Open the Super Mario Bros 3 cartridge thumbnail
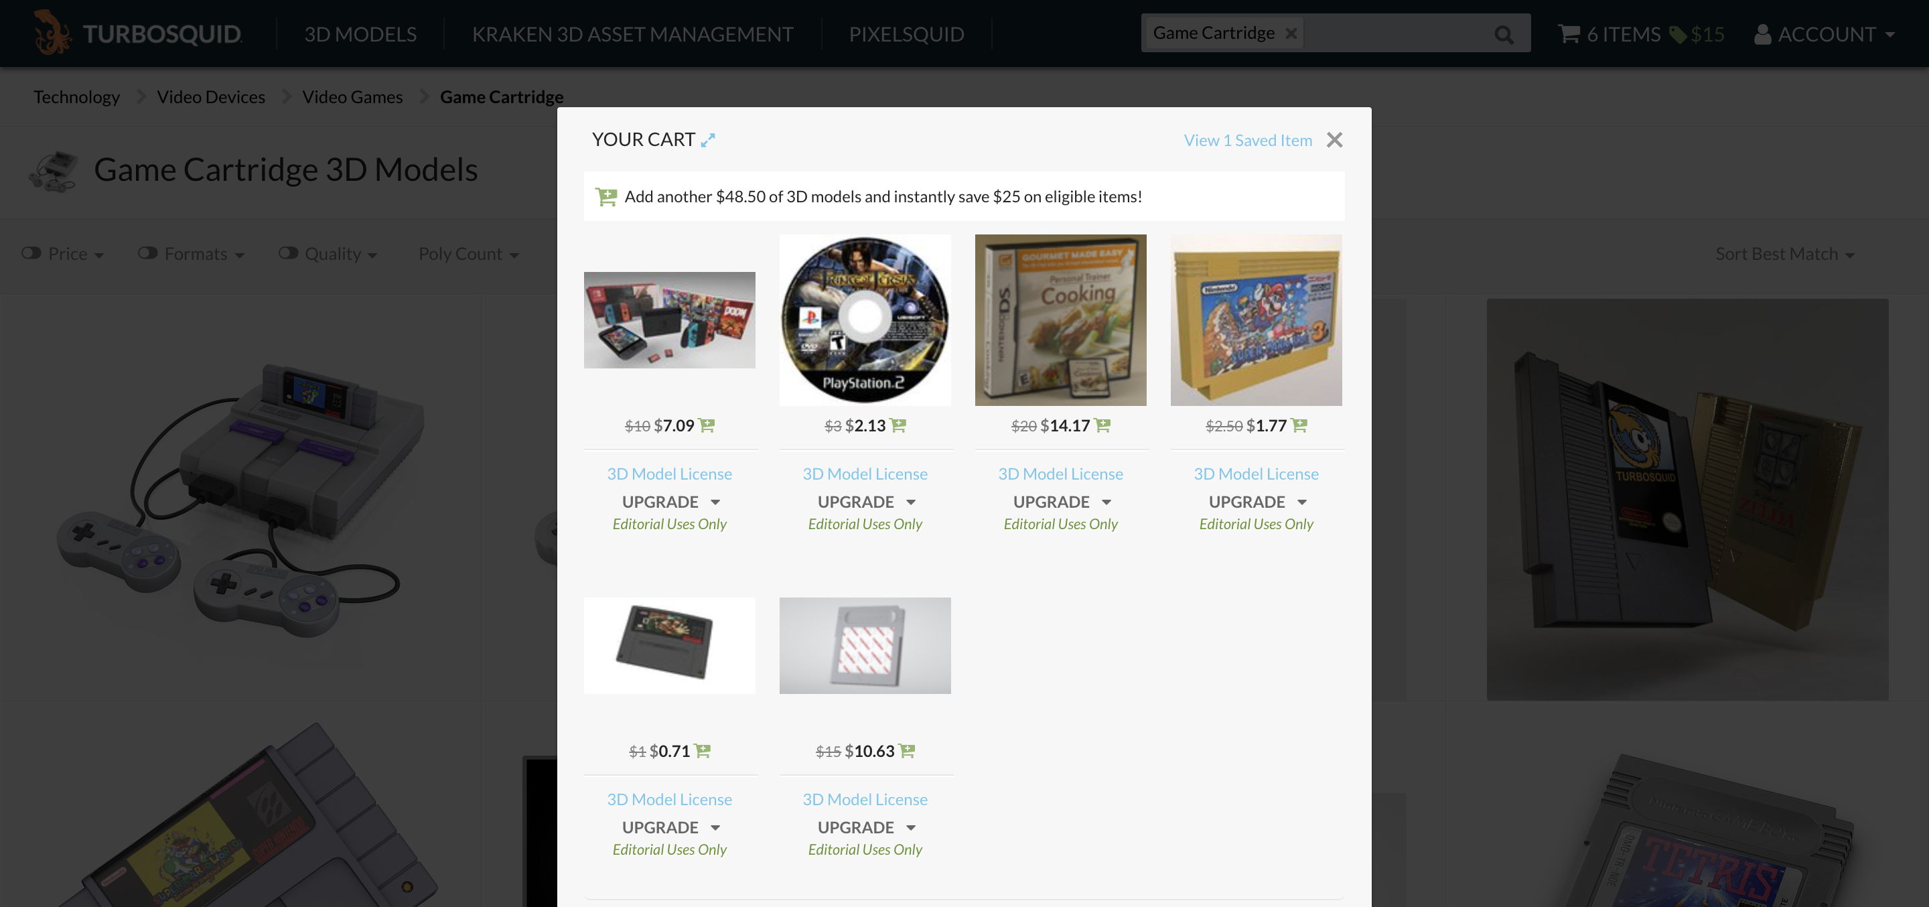The width and height of the screenshot is (1929, 907). (x=1256, y=320)
